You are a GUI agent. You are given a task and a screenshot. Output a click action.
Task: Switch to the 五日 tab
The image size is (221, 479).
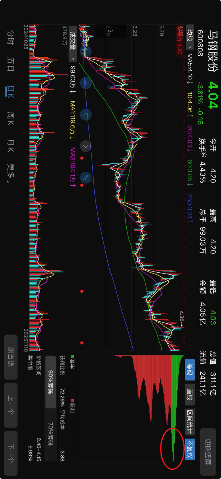[x=11, y=64]
